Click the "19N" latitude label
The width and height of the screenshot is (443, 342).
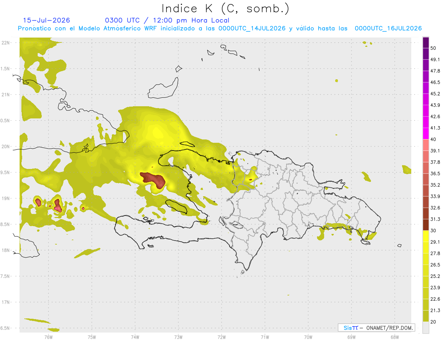6,198
